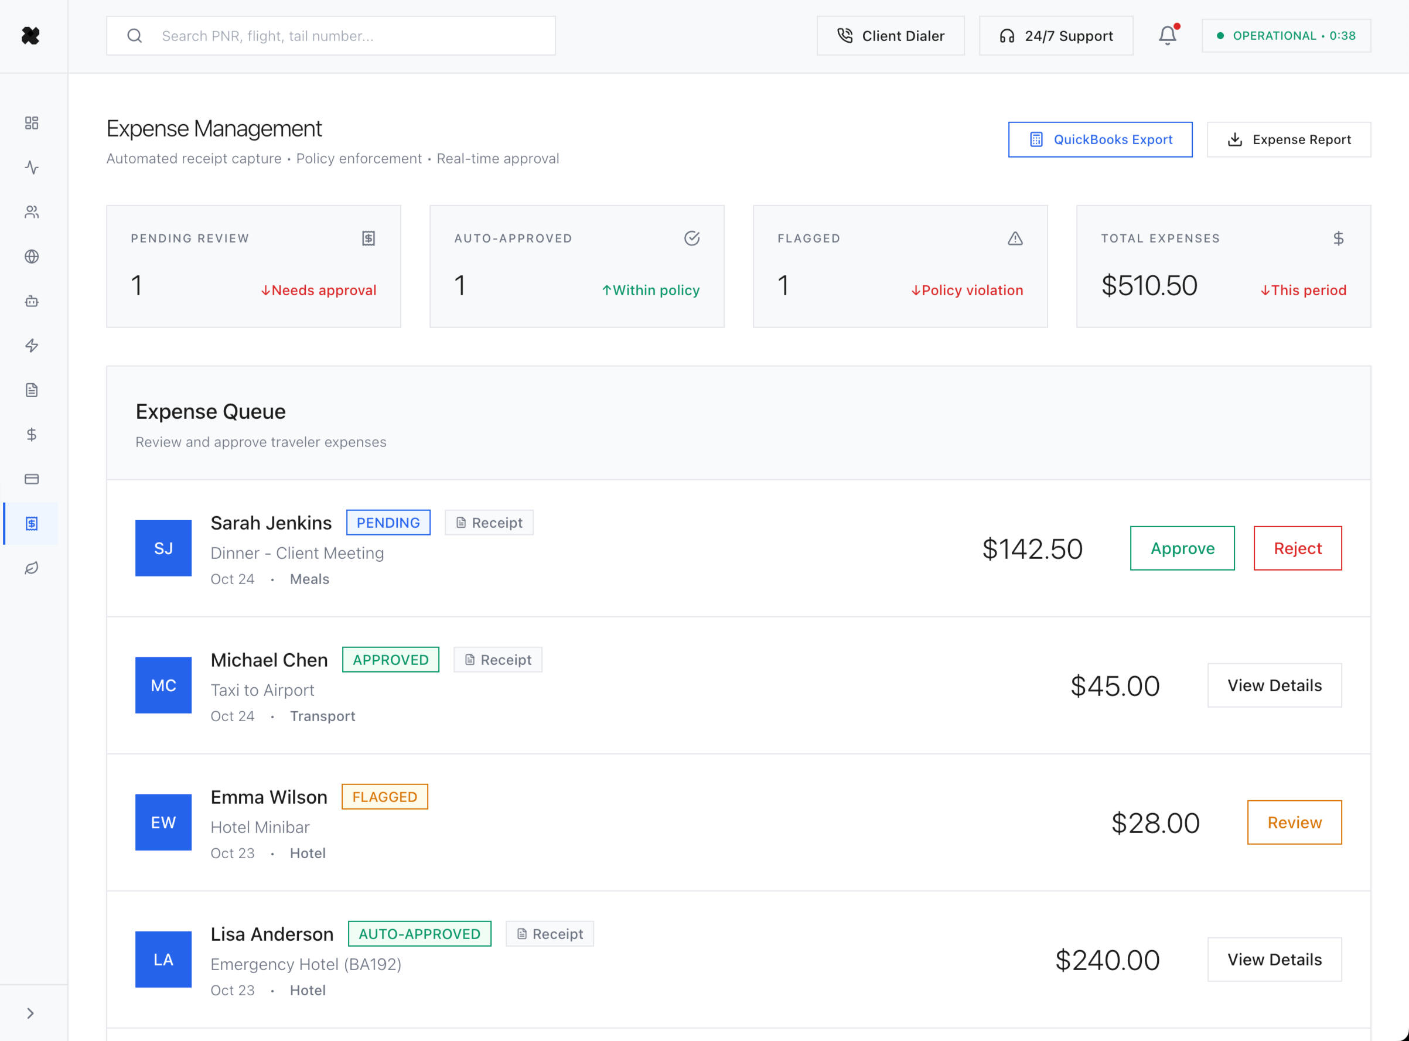The height and width of the screenshot is (1041, 1409).
Task: Expand the sidebar with the bottom chevron
Action: tap(30, 1013)
